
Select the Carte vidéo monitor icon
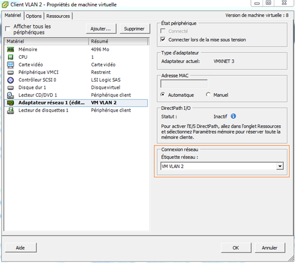(x=11, y=65)
